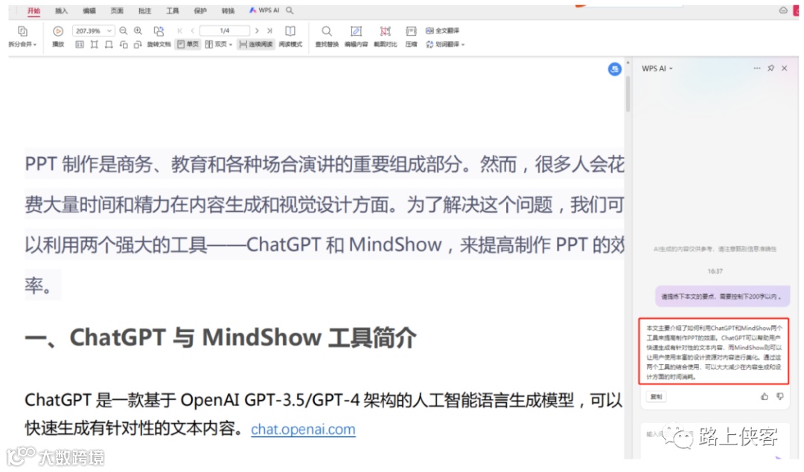Click heading 一、ChatGPT 与 MindShow 工具简介
This screenshot has width=804, height=472.
pos(220,338)
